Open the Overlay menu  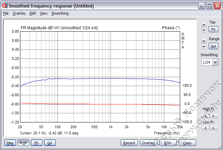coord(19,13)
